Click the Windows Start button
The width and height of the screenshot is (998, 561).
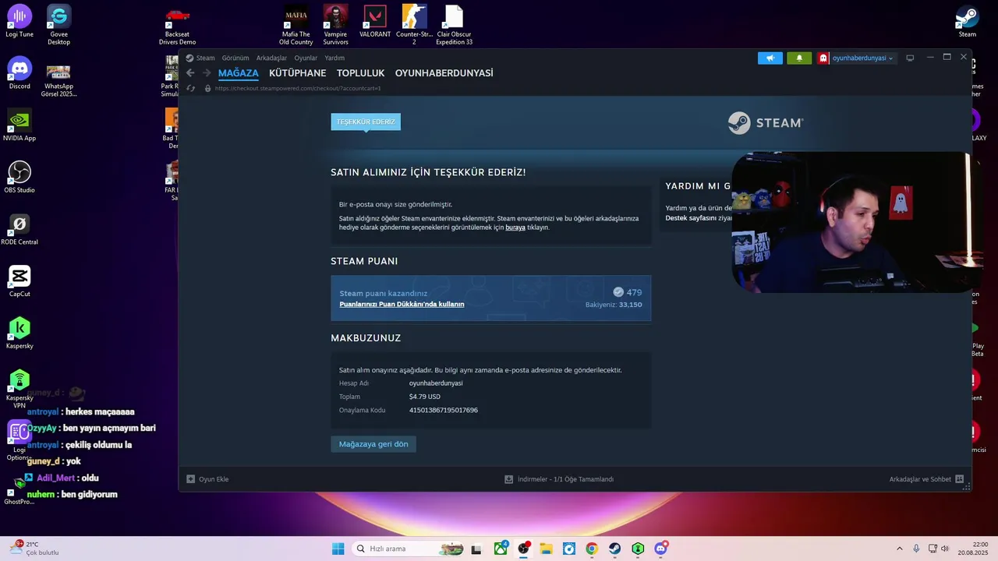(338, 549)
